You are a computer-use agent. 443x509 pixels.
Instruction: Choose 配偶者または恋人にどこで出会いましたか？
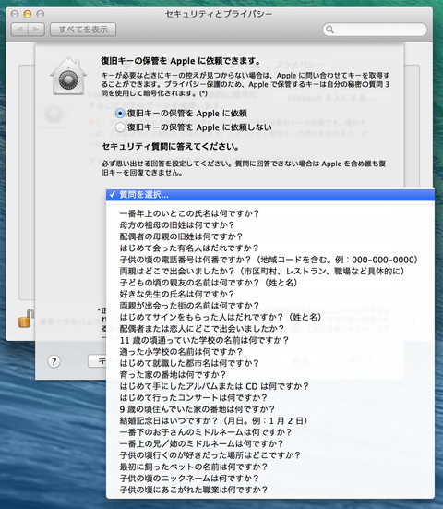click(x=270, y=329)
